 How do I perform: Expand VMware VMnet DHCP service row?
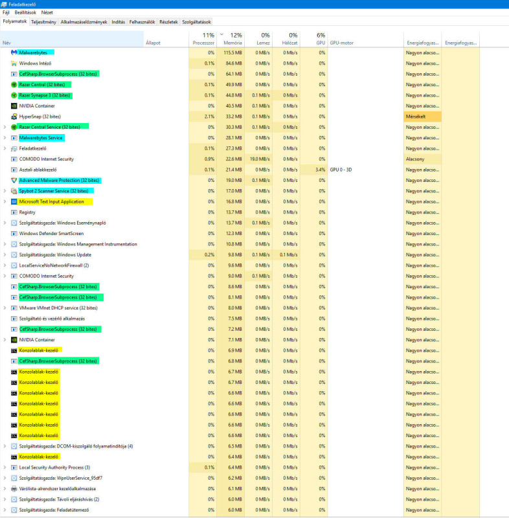click(5, 308)
